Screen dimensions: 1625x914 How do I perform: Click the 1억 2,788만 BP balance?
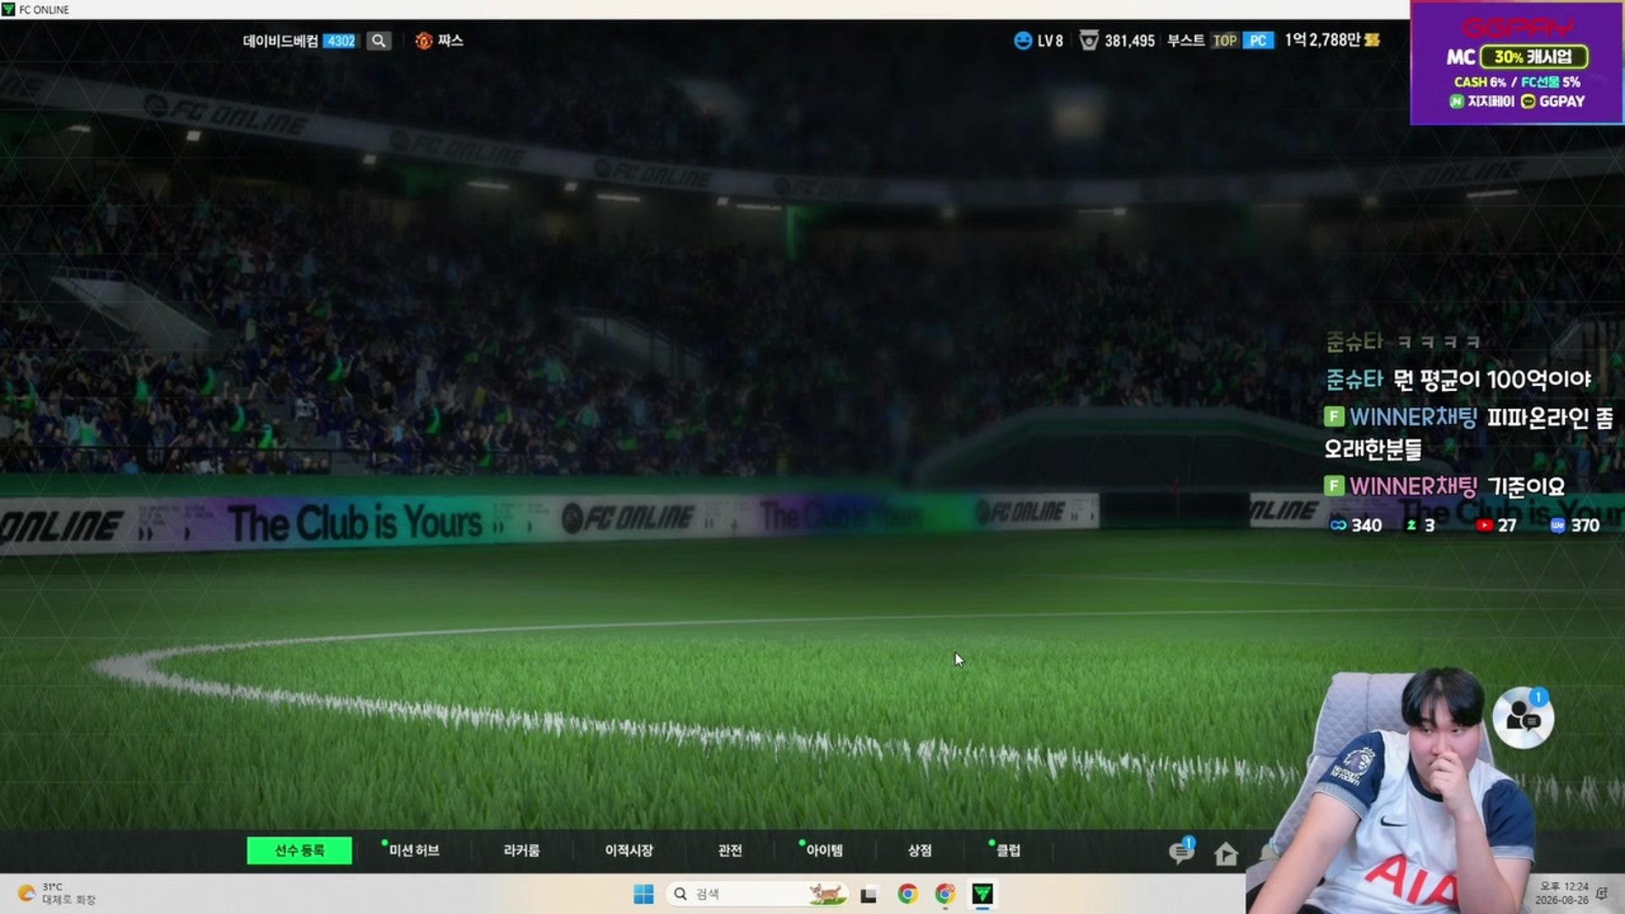1322,41
